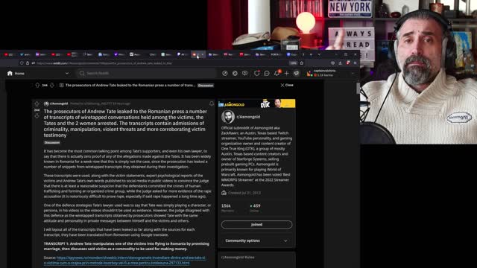Viewport: 477px width, 268px height.
Task: Close the post overlay with Close
Action: (x=287, y=85)
